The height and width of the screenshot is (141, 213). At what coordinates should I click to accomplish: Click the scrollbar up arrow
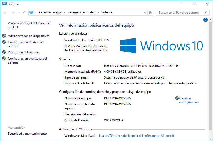(x=211, y=20)
